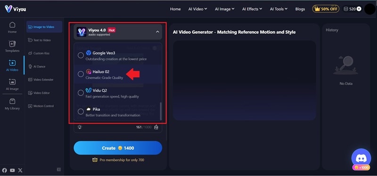Collapse the submenu with hamburger icon

tap(58, 169)
